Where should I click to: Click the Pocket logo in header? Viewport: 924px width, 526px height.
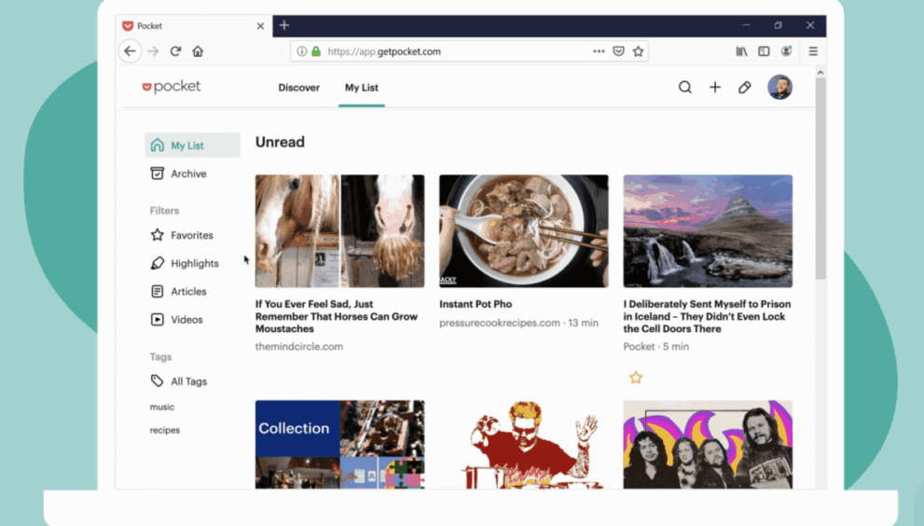(172, 87)
